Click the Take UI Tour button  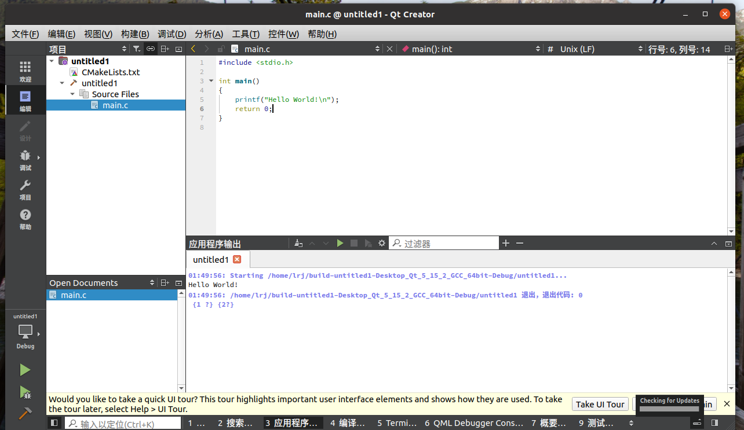(x=600, y=404)
